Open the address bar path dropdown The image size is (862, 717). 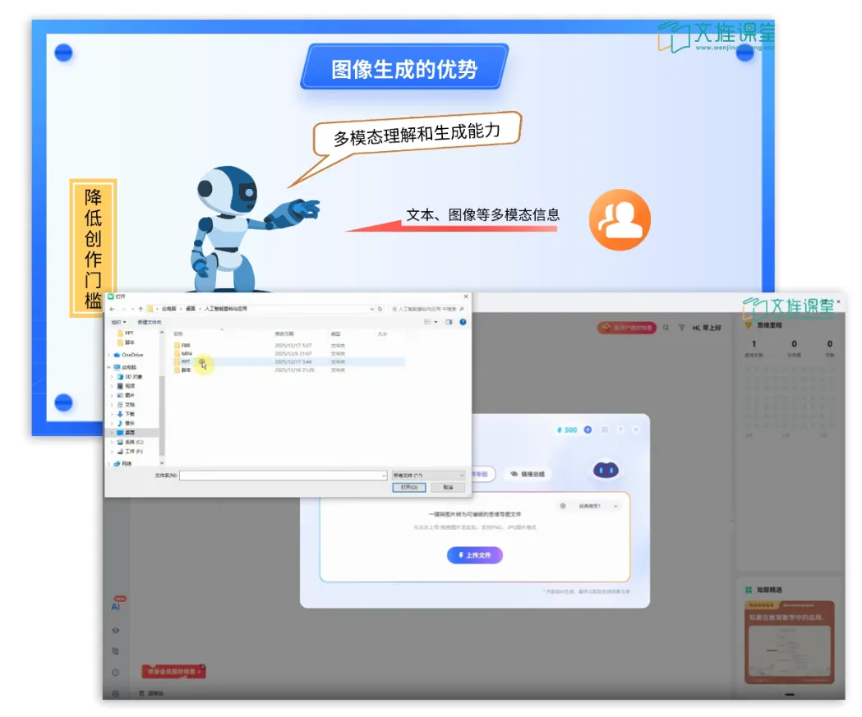372,309
